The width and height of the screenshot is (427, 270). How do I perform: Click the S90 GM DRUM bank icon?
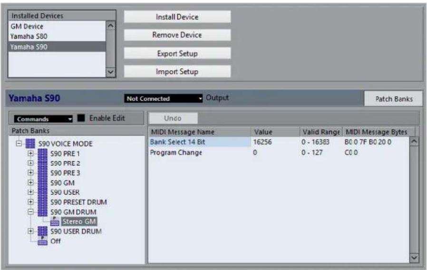pyautogui.click(x=42, y=212)
